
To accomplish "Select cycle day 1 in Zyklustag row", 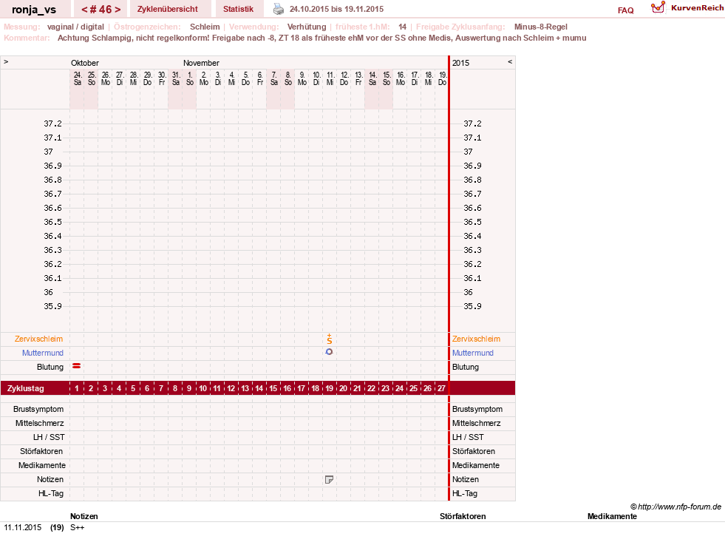I will [77, 388].
